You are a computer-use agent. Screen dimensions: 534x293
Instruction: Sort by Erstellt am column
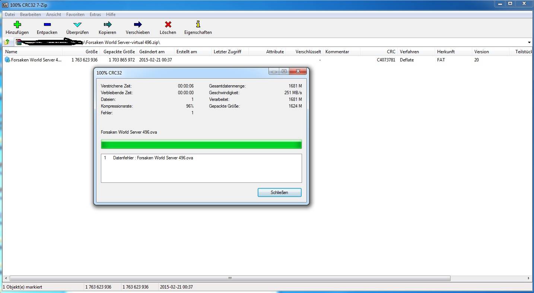pyautogui.click(x=193, y=52)
